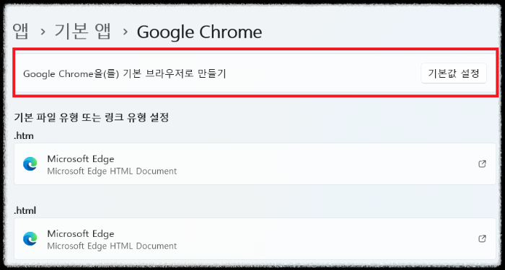The height and width of the screenshot is (270, 505).
Task: Click text 'Google Chrome을(를) 기본 브라우저로 만들기'
Action: coord(125,74)
